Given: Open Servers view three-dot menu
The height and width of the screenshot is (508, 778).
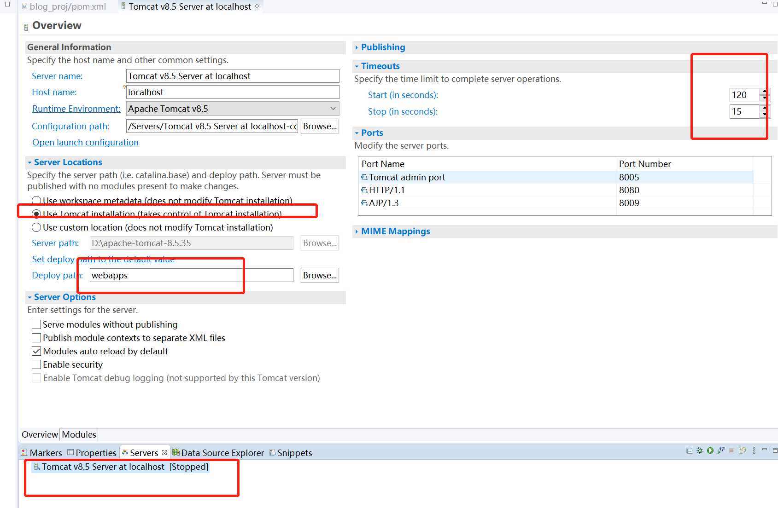Looking at the screenshot, I should [x=754, y=451].
